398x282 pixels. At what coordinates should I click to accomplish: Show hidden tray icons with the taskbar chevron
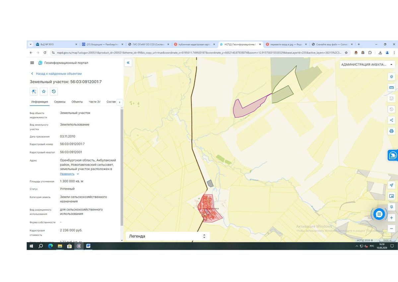357,246
